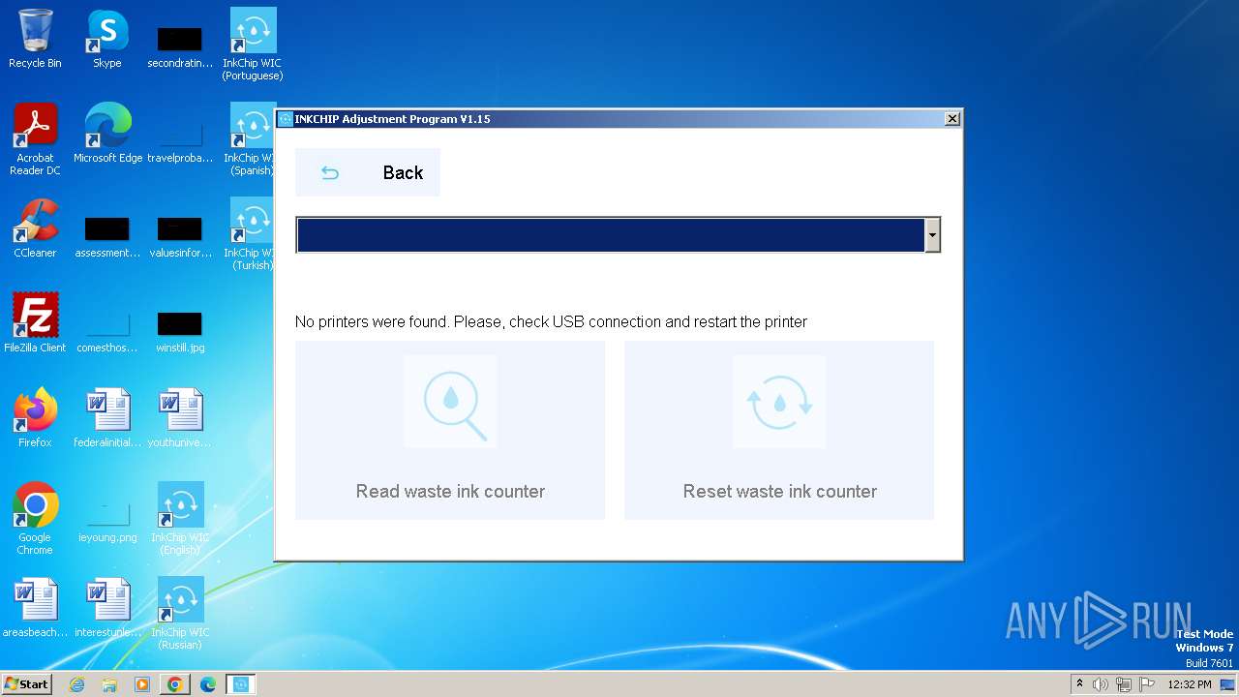Viewport: 1239px width, 697px height.
Task: Click the back arrow icon
Action: [330, 173]
